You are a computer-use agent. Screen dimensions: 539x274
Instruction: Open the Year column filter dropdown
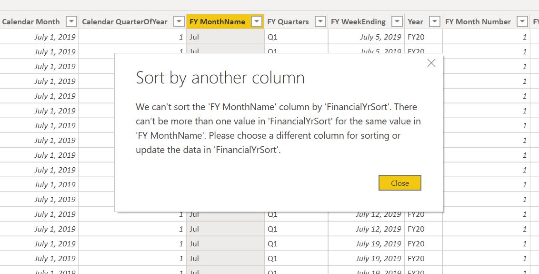click(435, 22)
